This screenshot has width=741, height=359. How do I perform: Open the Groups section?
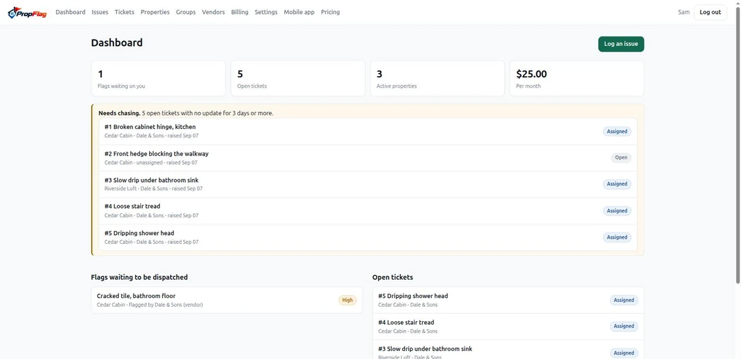coord(186,13)
